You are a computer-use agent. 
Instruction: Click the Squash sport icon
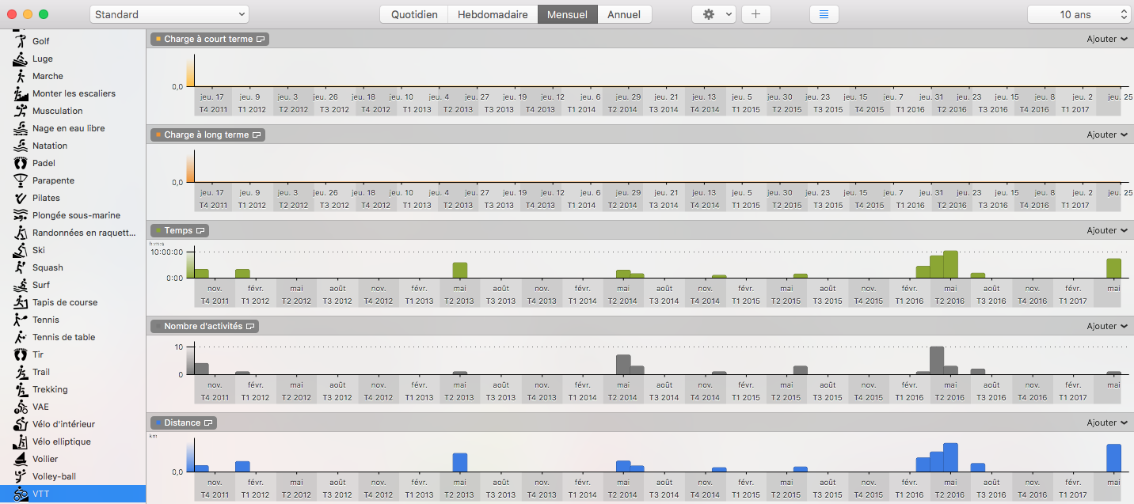(x=21, y=267)
